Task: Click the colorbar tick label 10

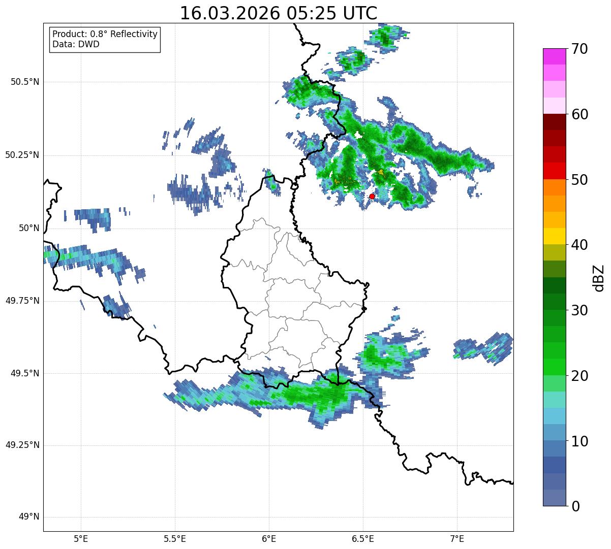Action: click(579, 441)
